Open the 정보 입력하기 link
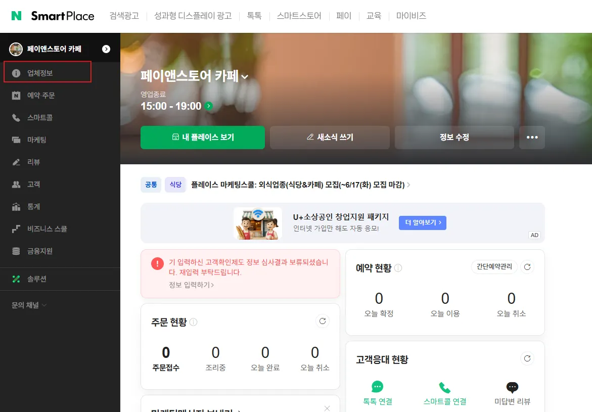The height and width of the screenshot is (412, 592). [x=192, y=285]
